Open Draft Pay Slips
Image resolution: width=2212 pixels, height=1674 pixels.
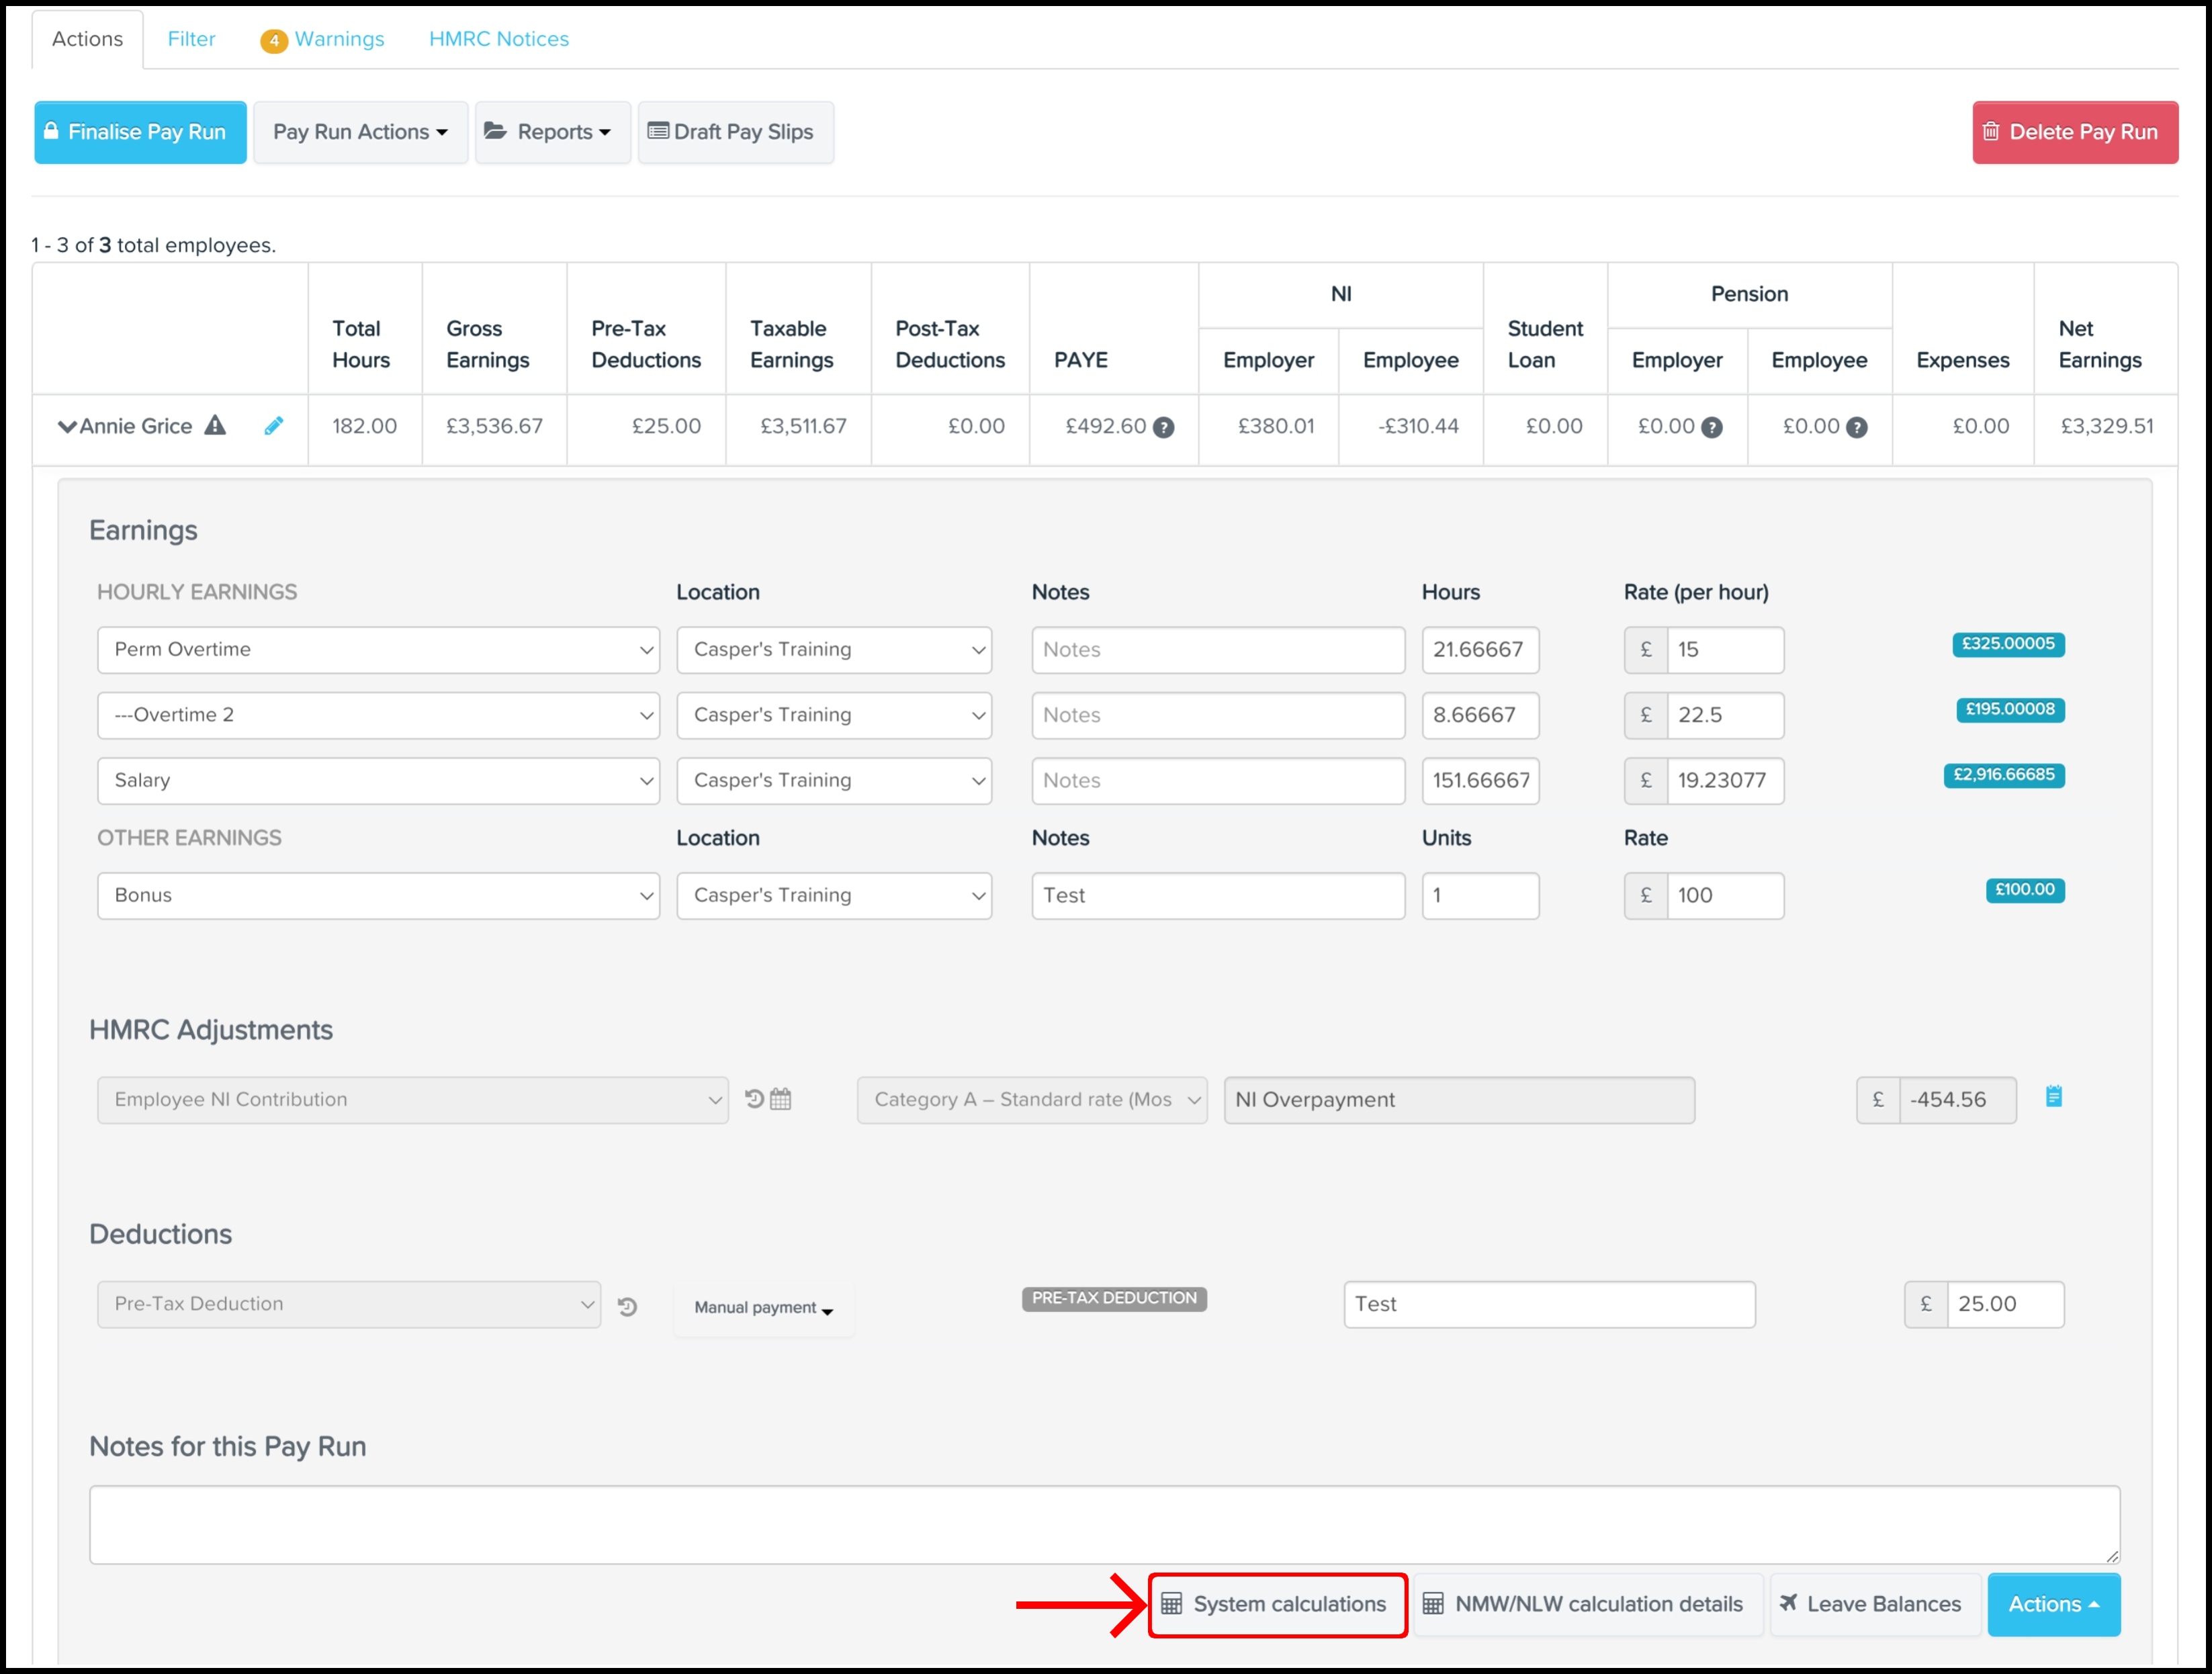(735, 131)
